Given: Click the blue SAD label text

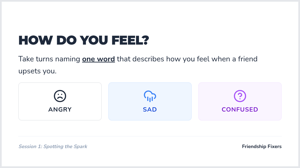Looking at the screenshot, I should pyautogui.click(x=150, y=110).
